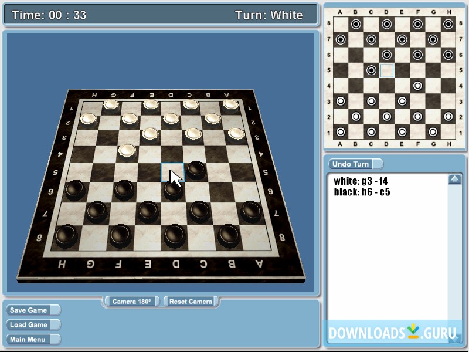Image resolution: width=469 pixels, height=352 pixels.
Task: Click a black piece on the minimap
Action: click(356, 24)
